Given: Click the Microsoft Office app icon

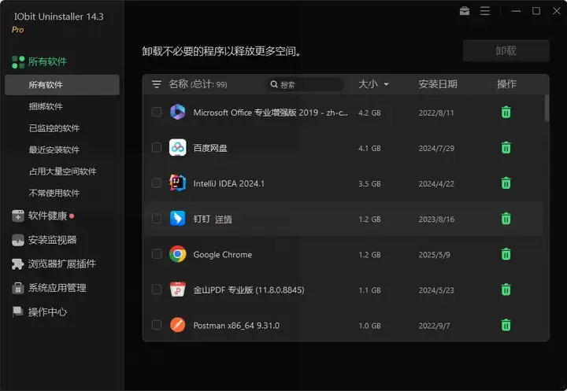Looking at the screenshot, I should click(x=177, y=112).
